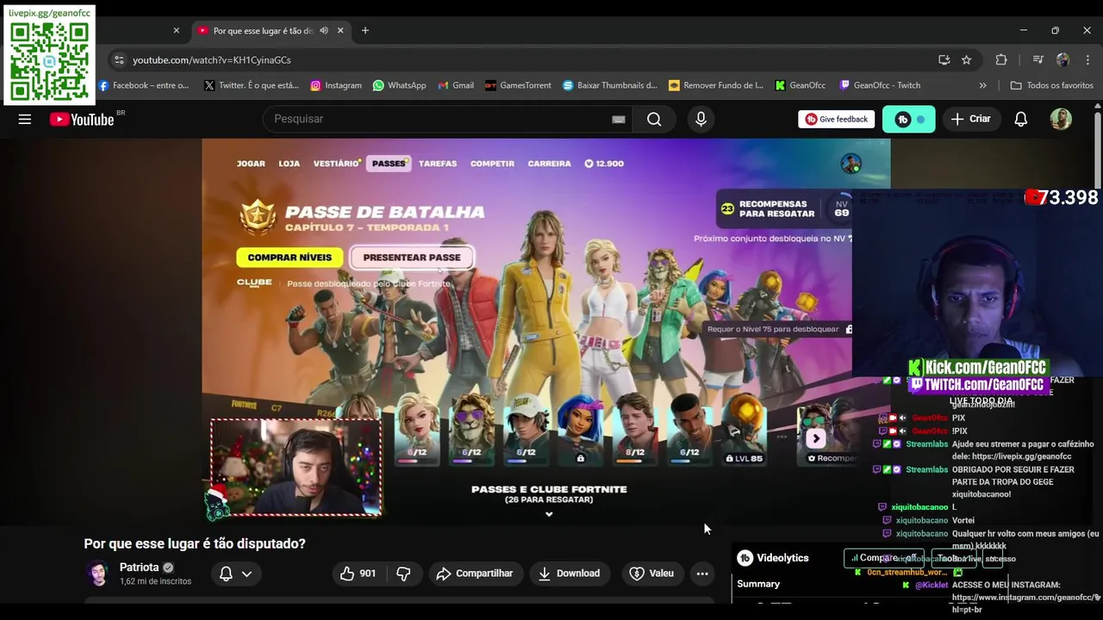Mute the tab via speaker icon
The height and width of the screenshot is (620, 1103).
(324, 30)
